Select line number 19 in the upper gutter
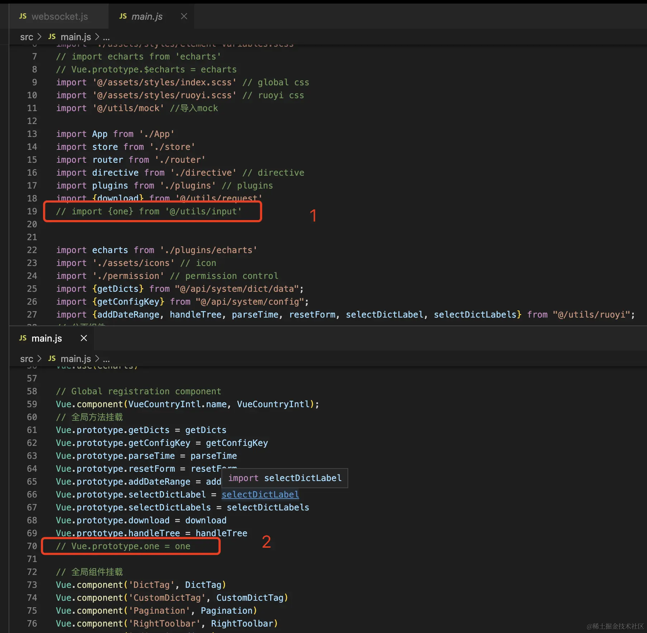Image resolution: width=647 pixels, height=633 pixels. (x=32, y=211)
